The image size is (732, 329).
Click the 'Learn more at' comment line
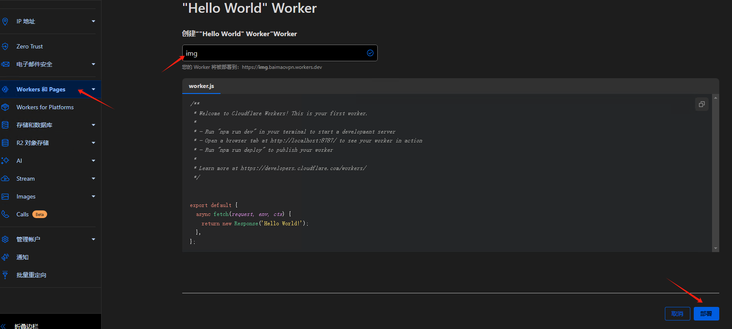click(x=281, y=168)
